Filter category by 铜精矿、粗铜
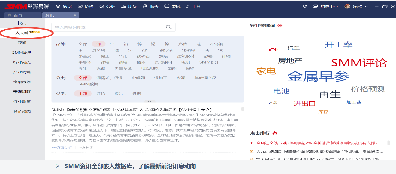396x174 pixels. click(x=109, y=78)
